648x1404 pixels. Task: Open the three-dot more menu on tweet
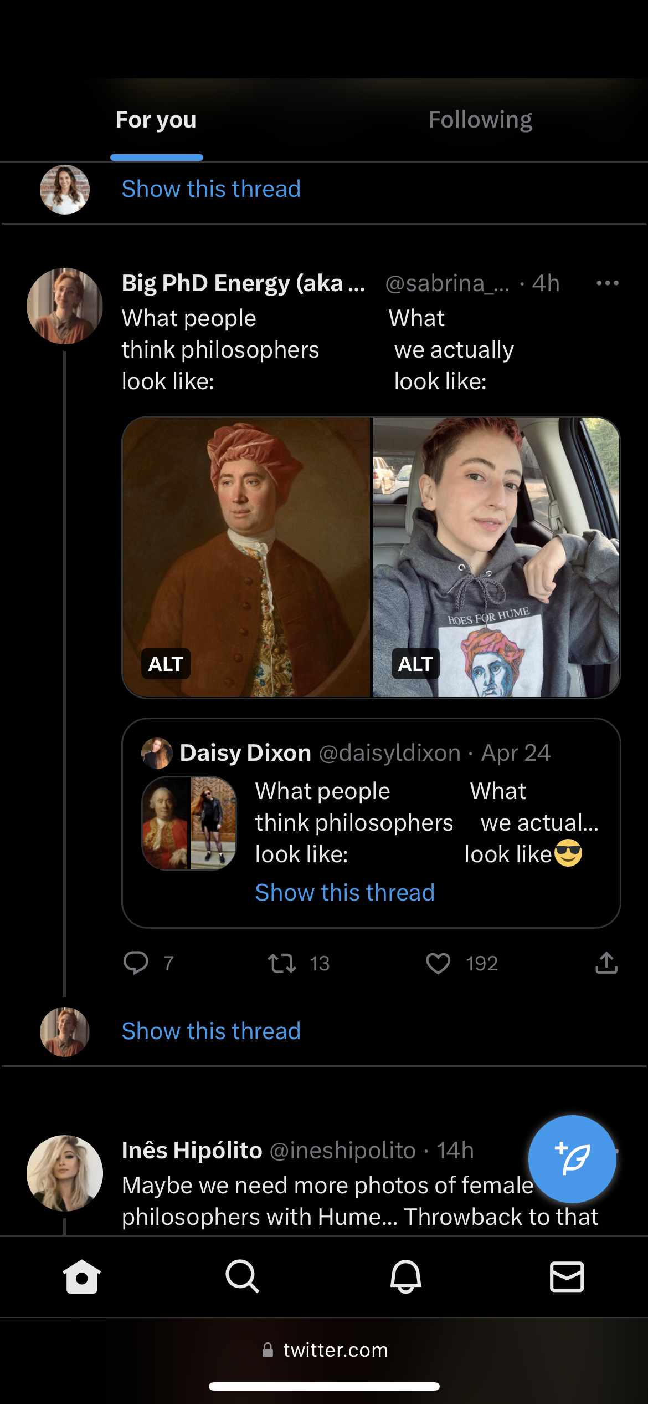click(607, 283)
